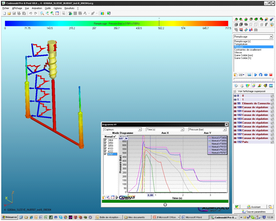Open the Affichage menu

pos(17,8)
